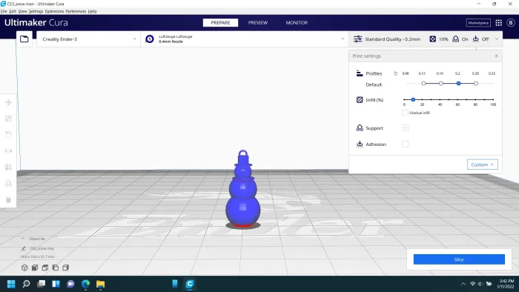Select the Scale tool in left toolbar
This screenshot has height=292, width=519.
point(8,119)
